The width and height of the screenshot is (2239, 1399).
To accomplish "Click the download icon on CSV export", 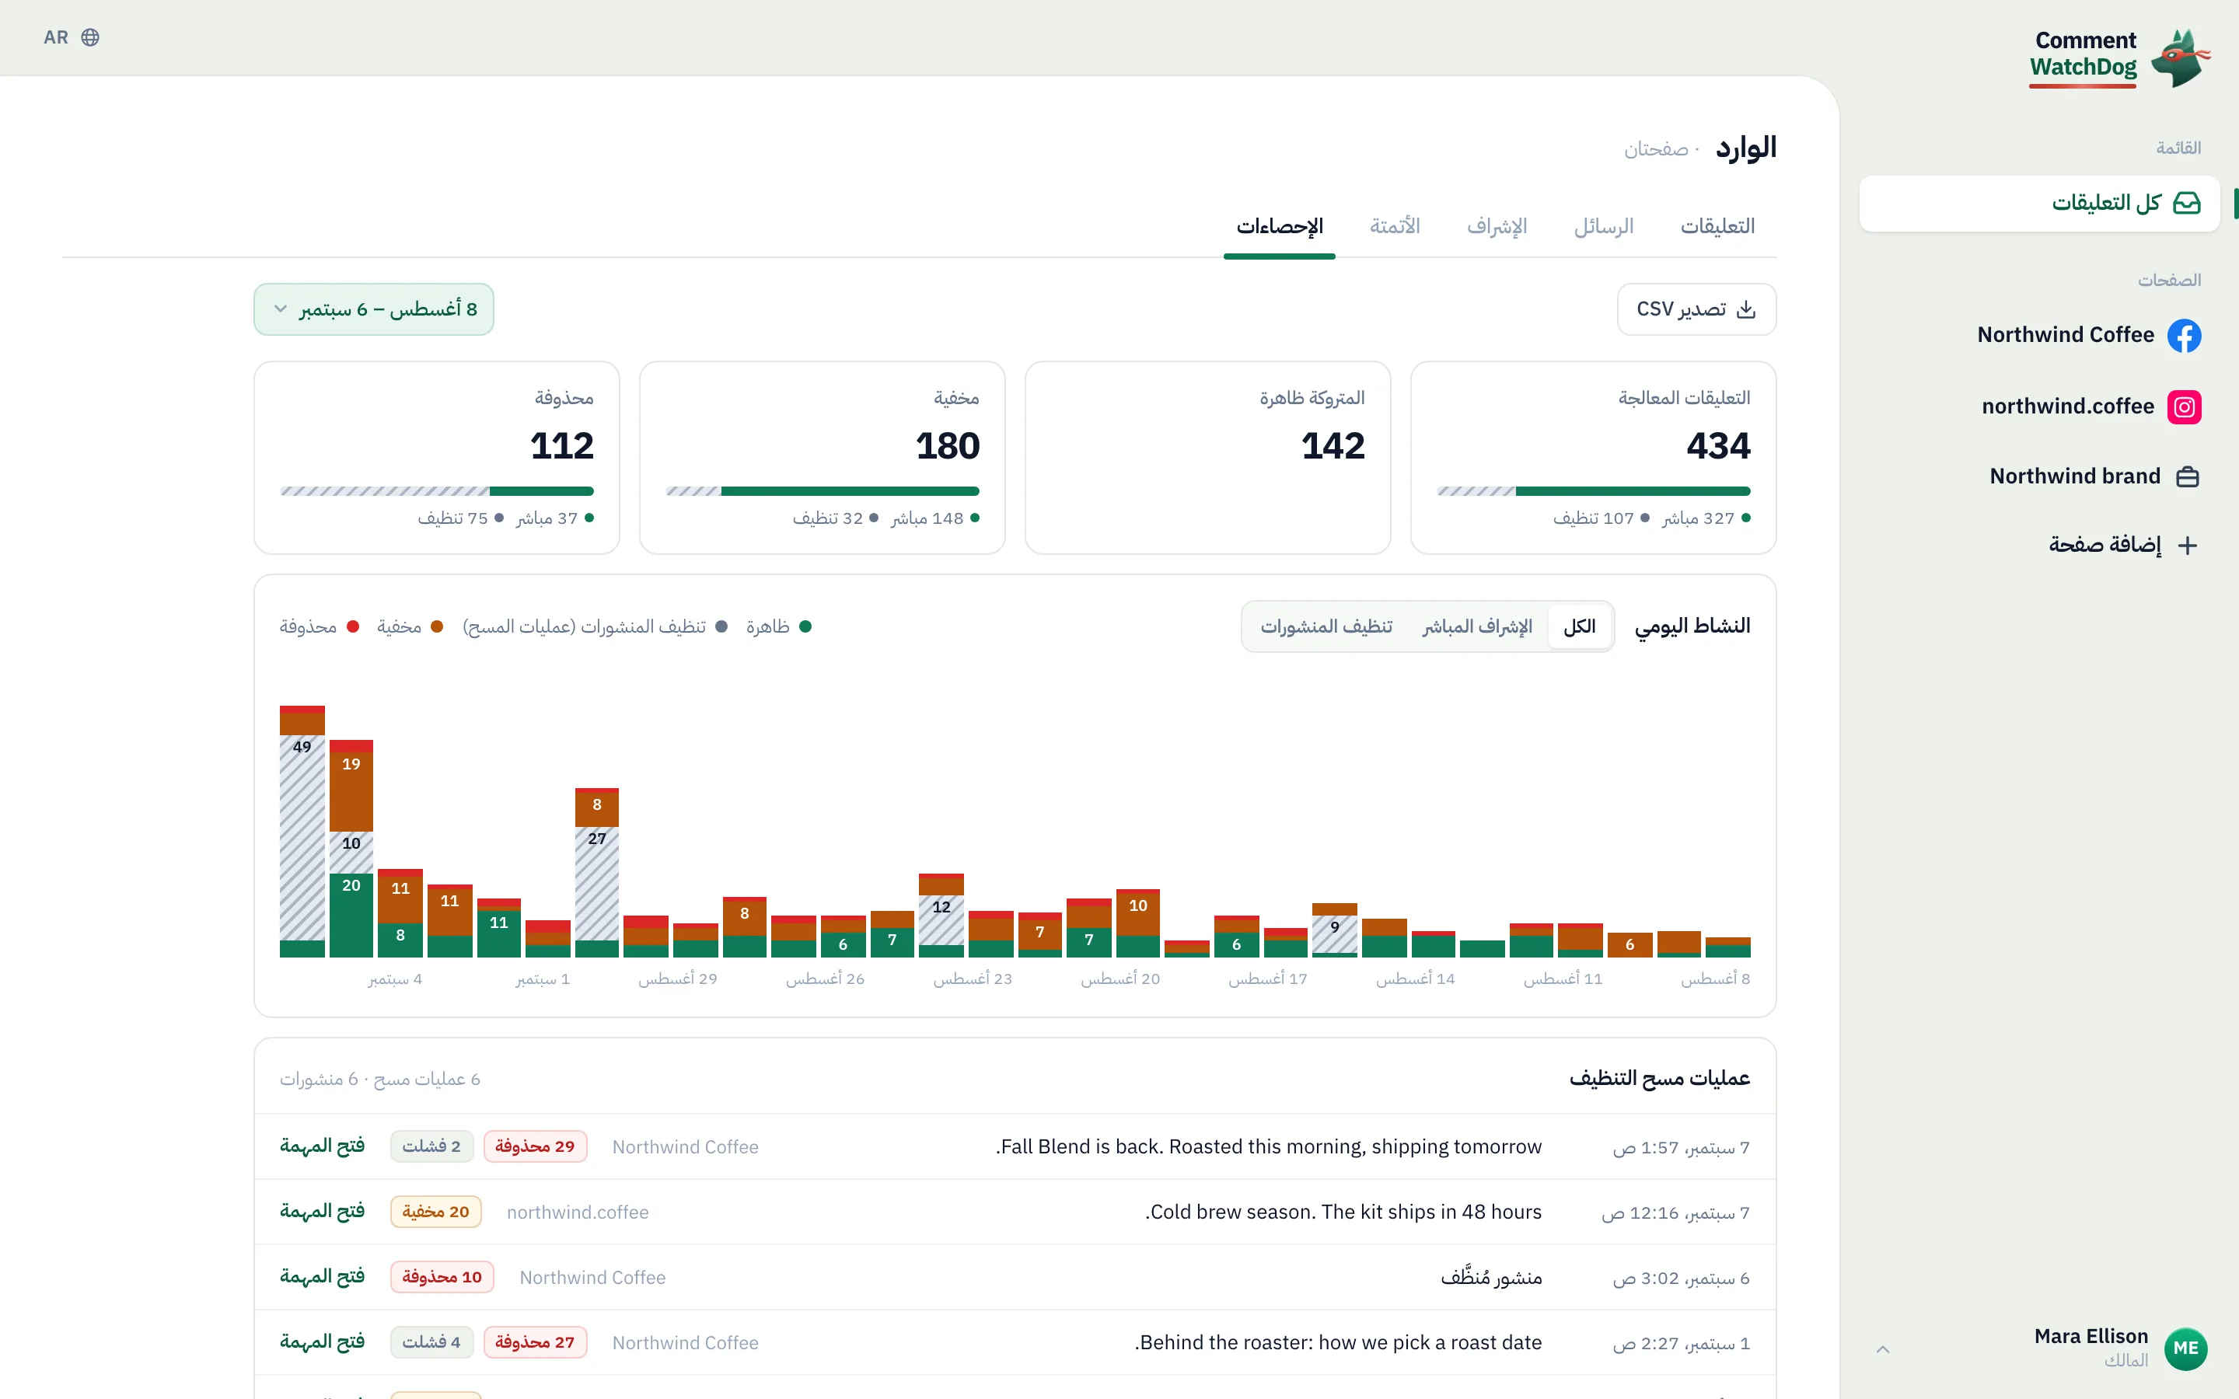I will pyautogui.click(x=1746, y=309).
